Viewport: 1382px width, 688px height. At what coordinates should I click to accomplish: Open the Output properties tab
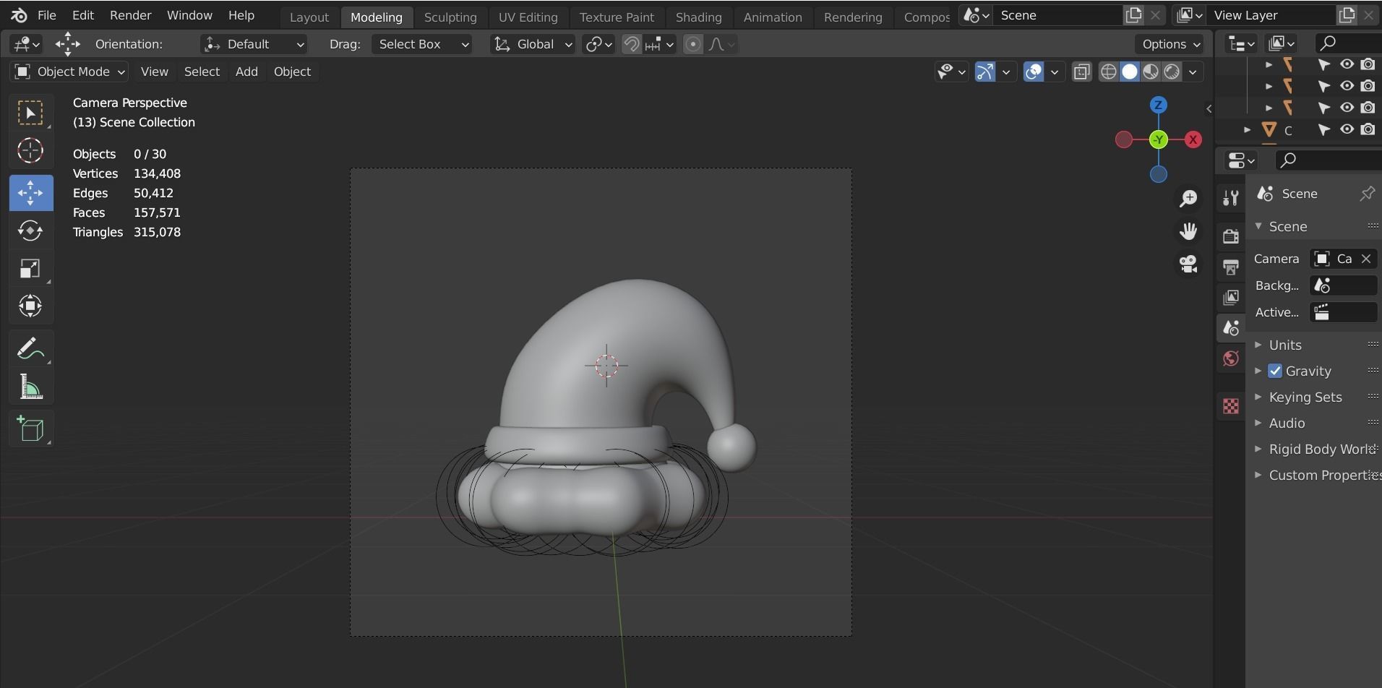(x=1231, y=267)
